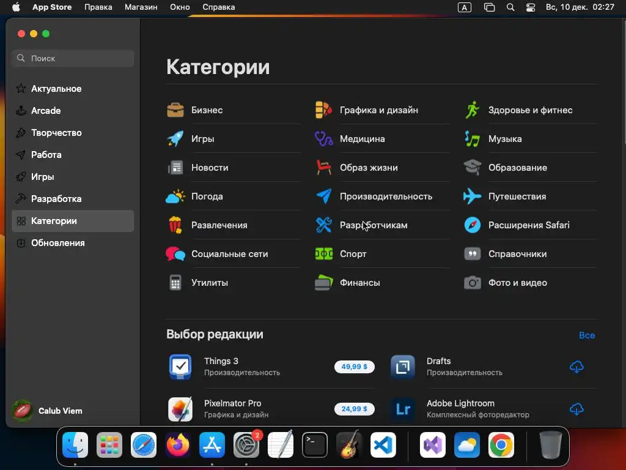Click the Drafts app icon
Screen dimensions: 626x470
pyautogui.click(x=403, y=367)
